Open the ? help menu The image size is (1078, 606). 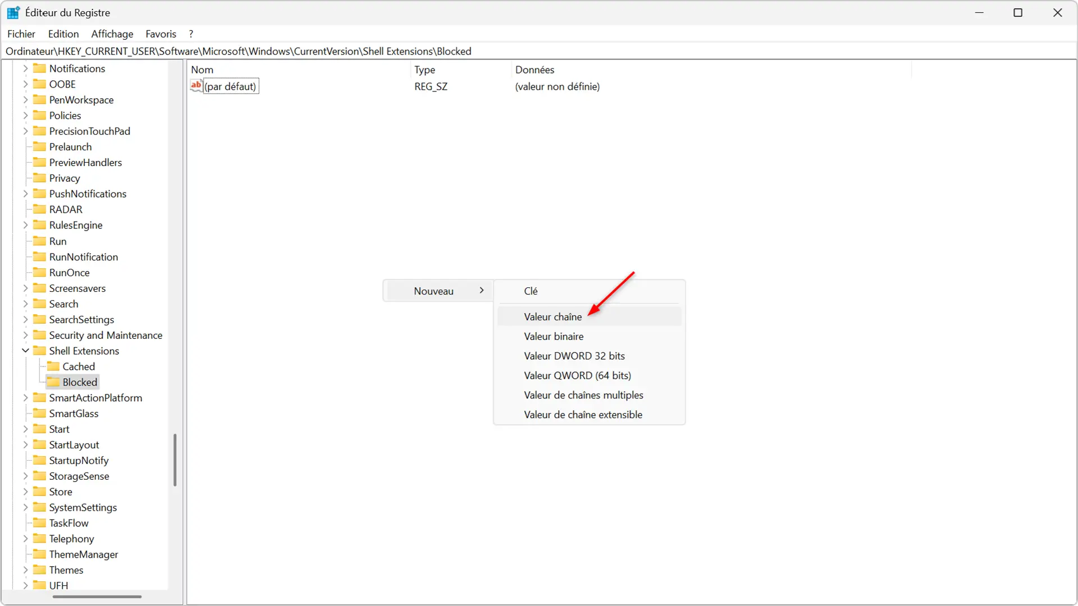click(191, 34)
